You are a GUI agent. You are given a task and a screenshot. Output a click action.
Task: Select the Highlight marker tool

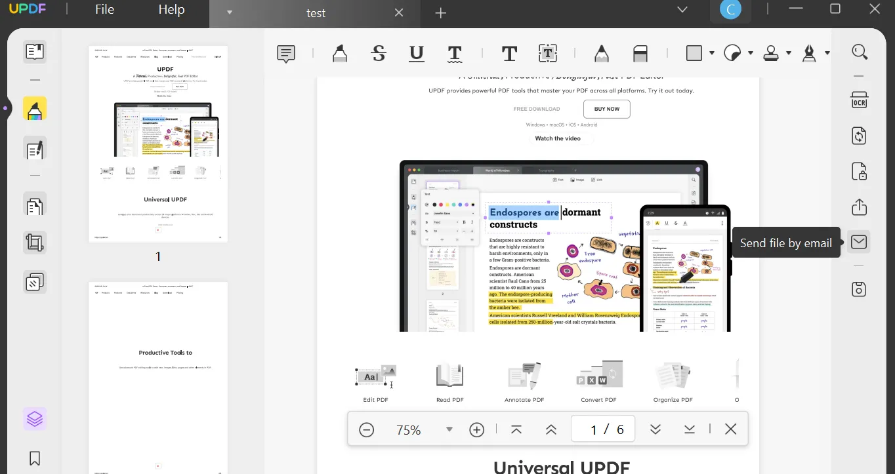point(339,54)
